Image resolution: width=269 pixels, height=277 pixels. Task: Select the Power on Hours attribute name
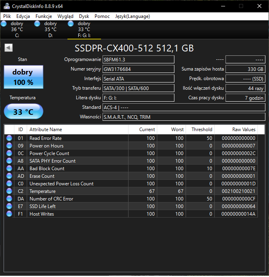pyautogui.click(x=47, y=146)
